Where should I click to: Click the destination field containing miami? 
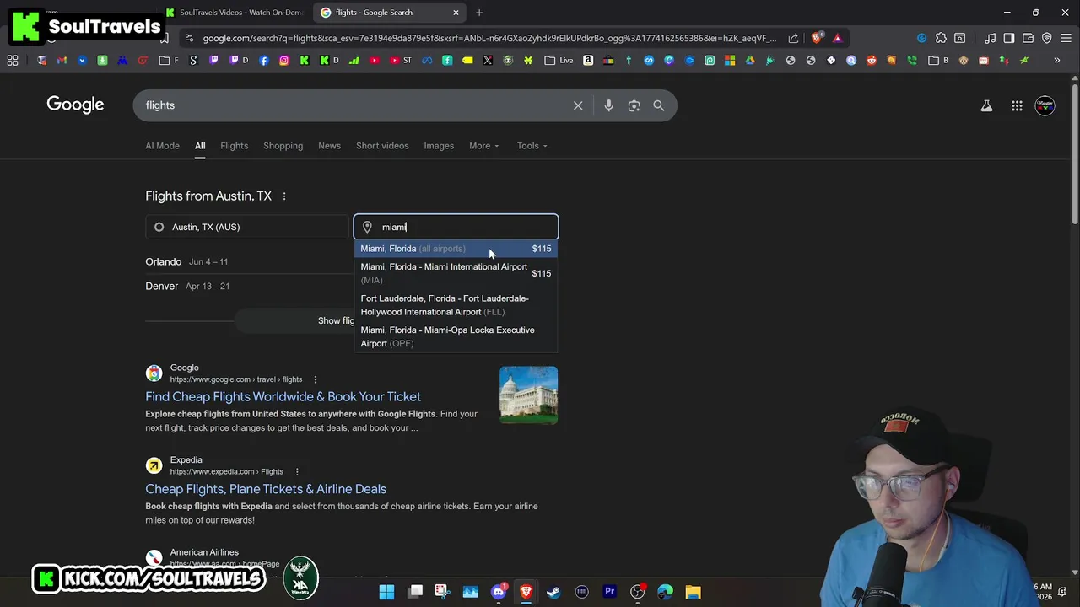(456, 227)
